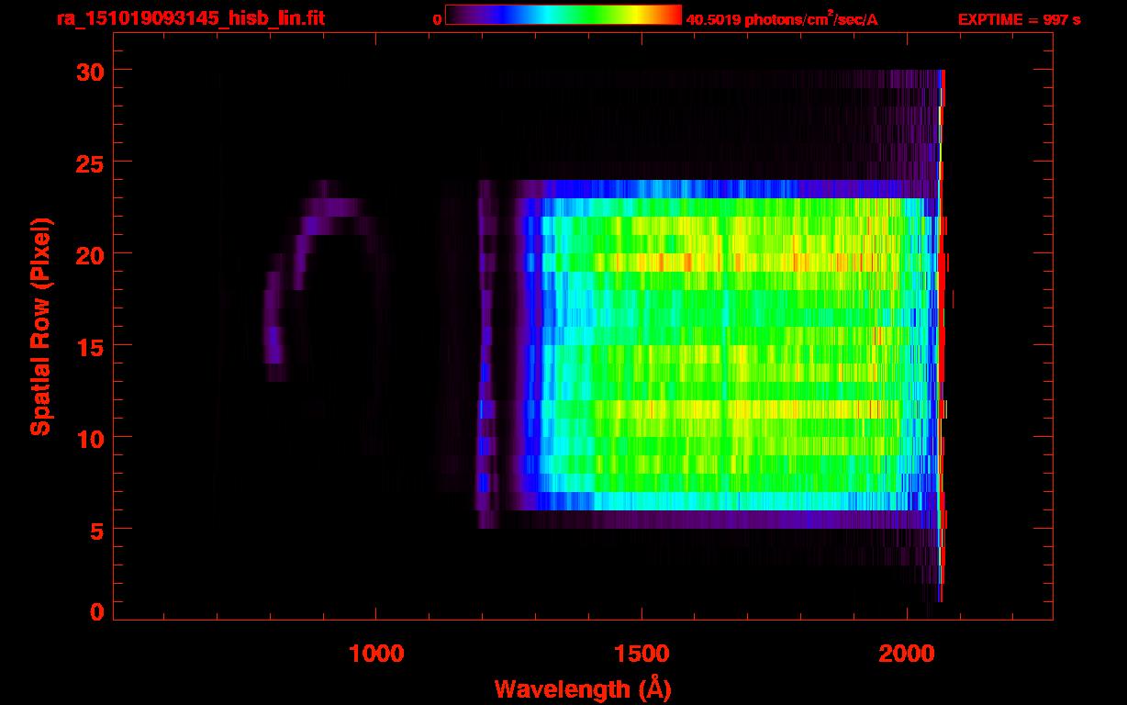Click the y-axis tick label 5
The width and height of the screenshot is (1127, 705).
(95, 530)
